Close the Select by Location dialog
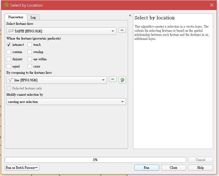The width and height of the screenshot is (219, 176). [212, 5]
